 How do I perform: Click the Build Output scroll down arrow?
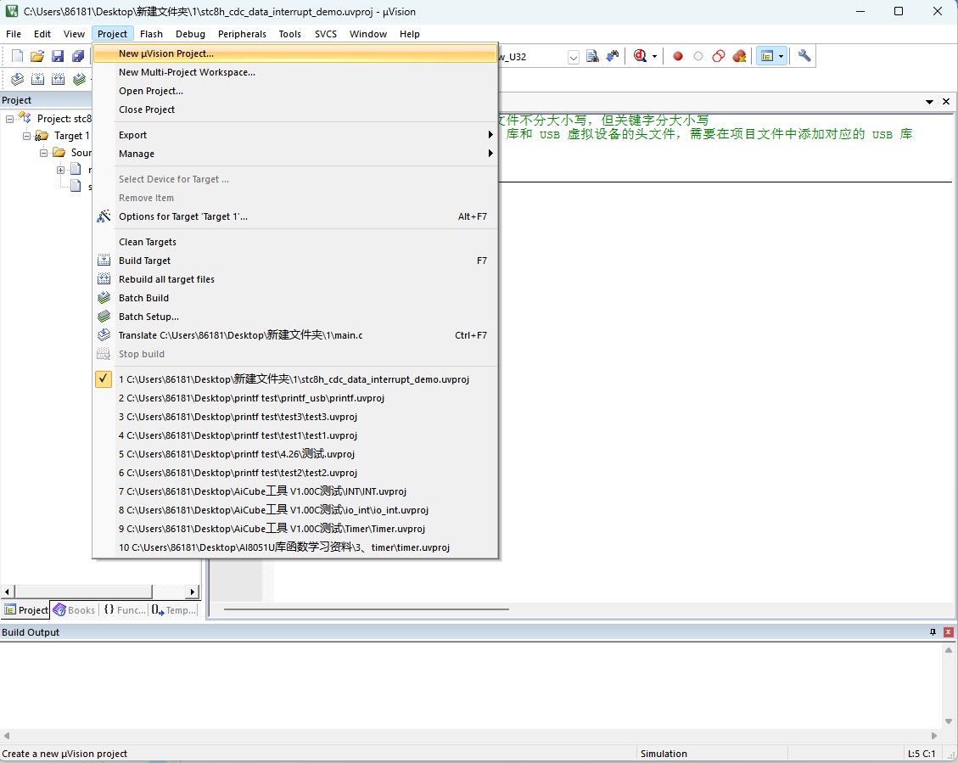[948, 721]
